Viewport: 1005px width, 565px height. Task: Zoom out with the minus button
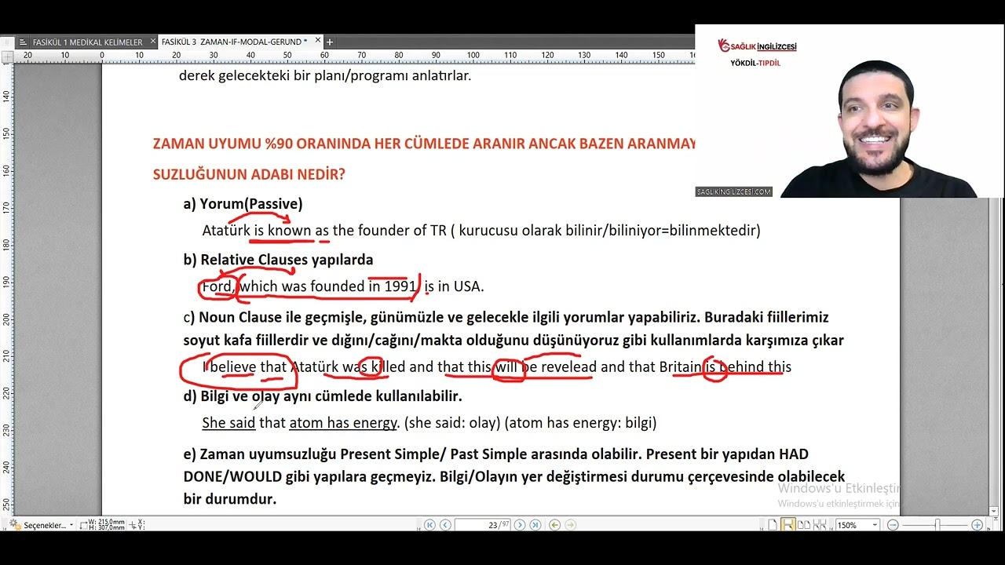click(x=893, y=525)
